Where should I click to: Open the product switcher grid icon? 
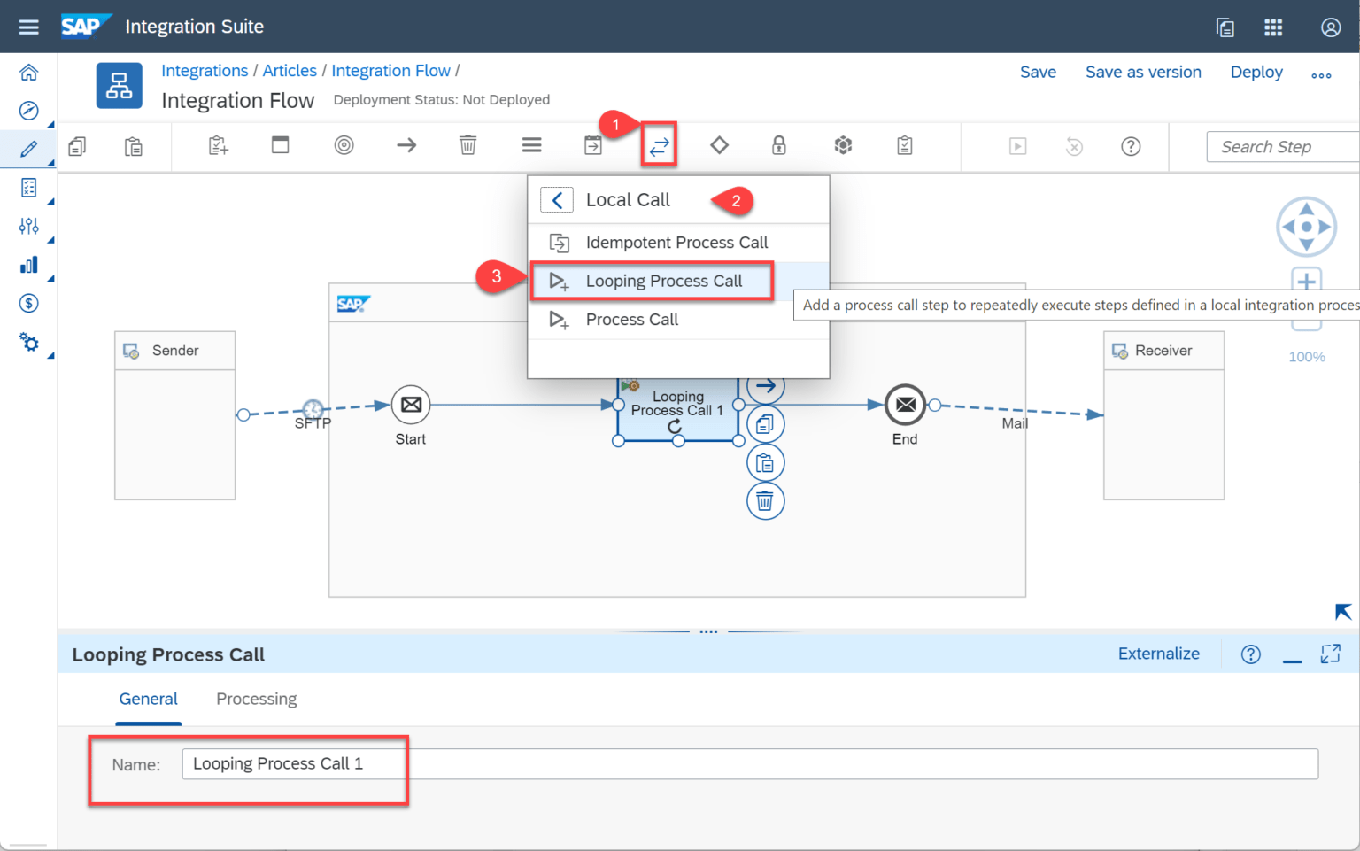[x=1273, y=27]
